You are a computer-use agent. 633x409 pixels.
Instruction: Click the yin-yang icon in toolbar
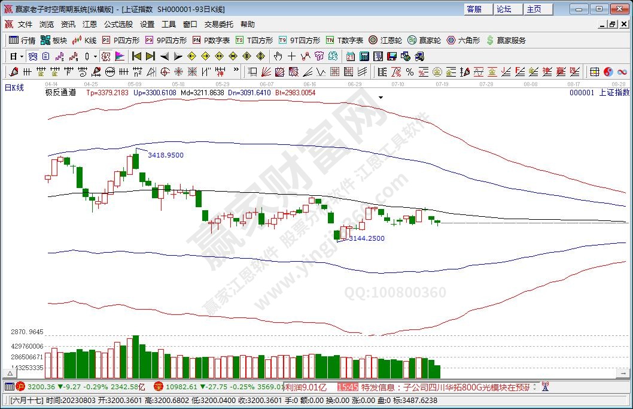[x=608, y=72]
